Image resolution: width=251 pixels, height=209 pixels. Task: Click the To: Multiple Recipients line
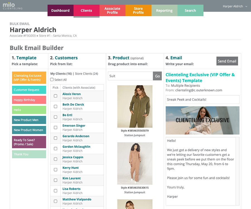pos(183,86)
